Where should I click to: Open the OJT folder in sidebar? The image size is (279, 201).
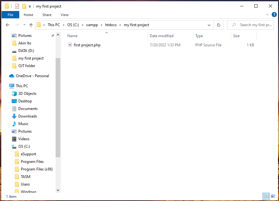pyautogui.click(x=27, y=66)
